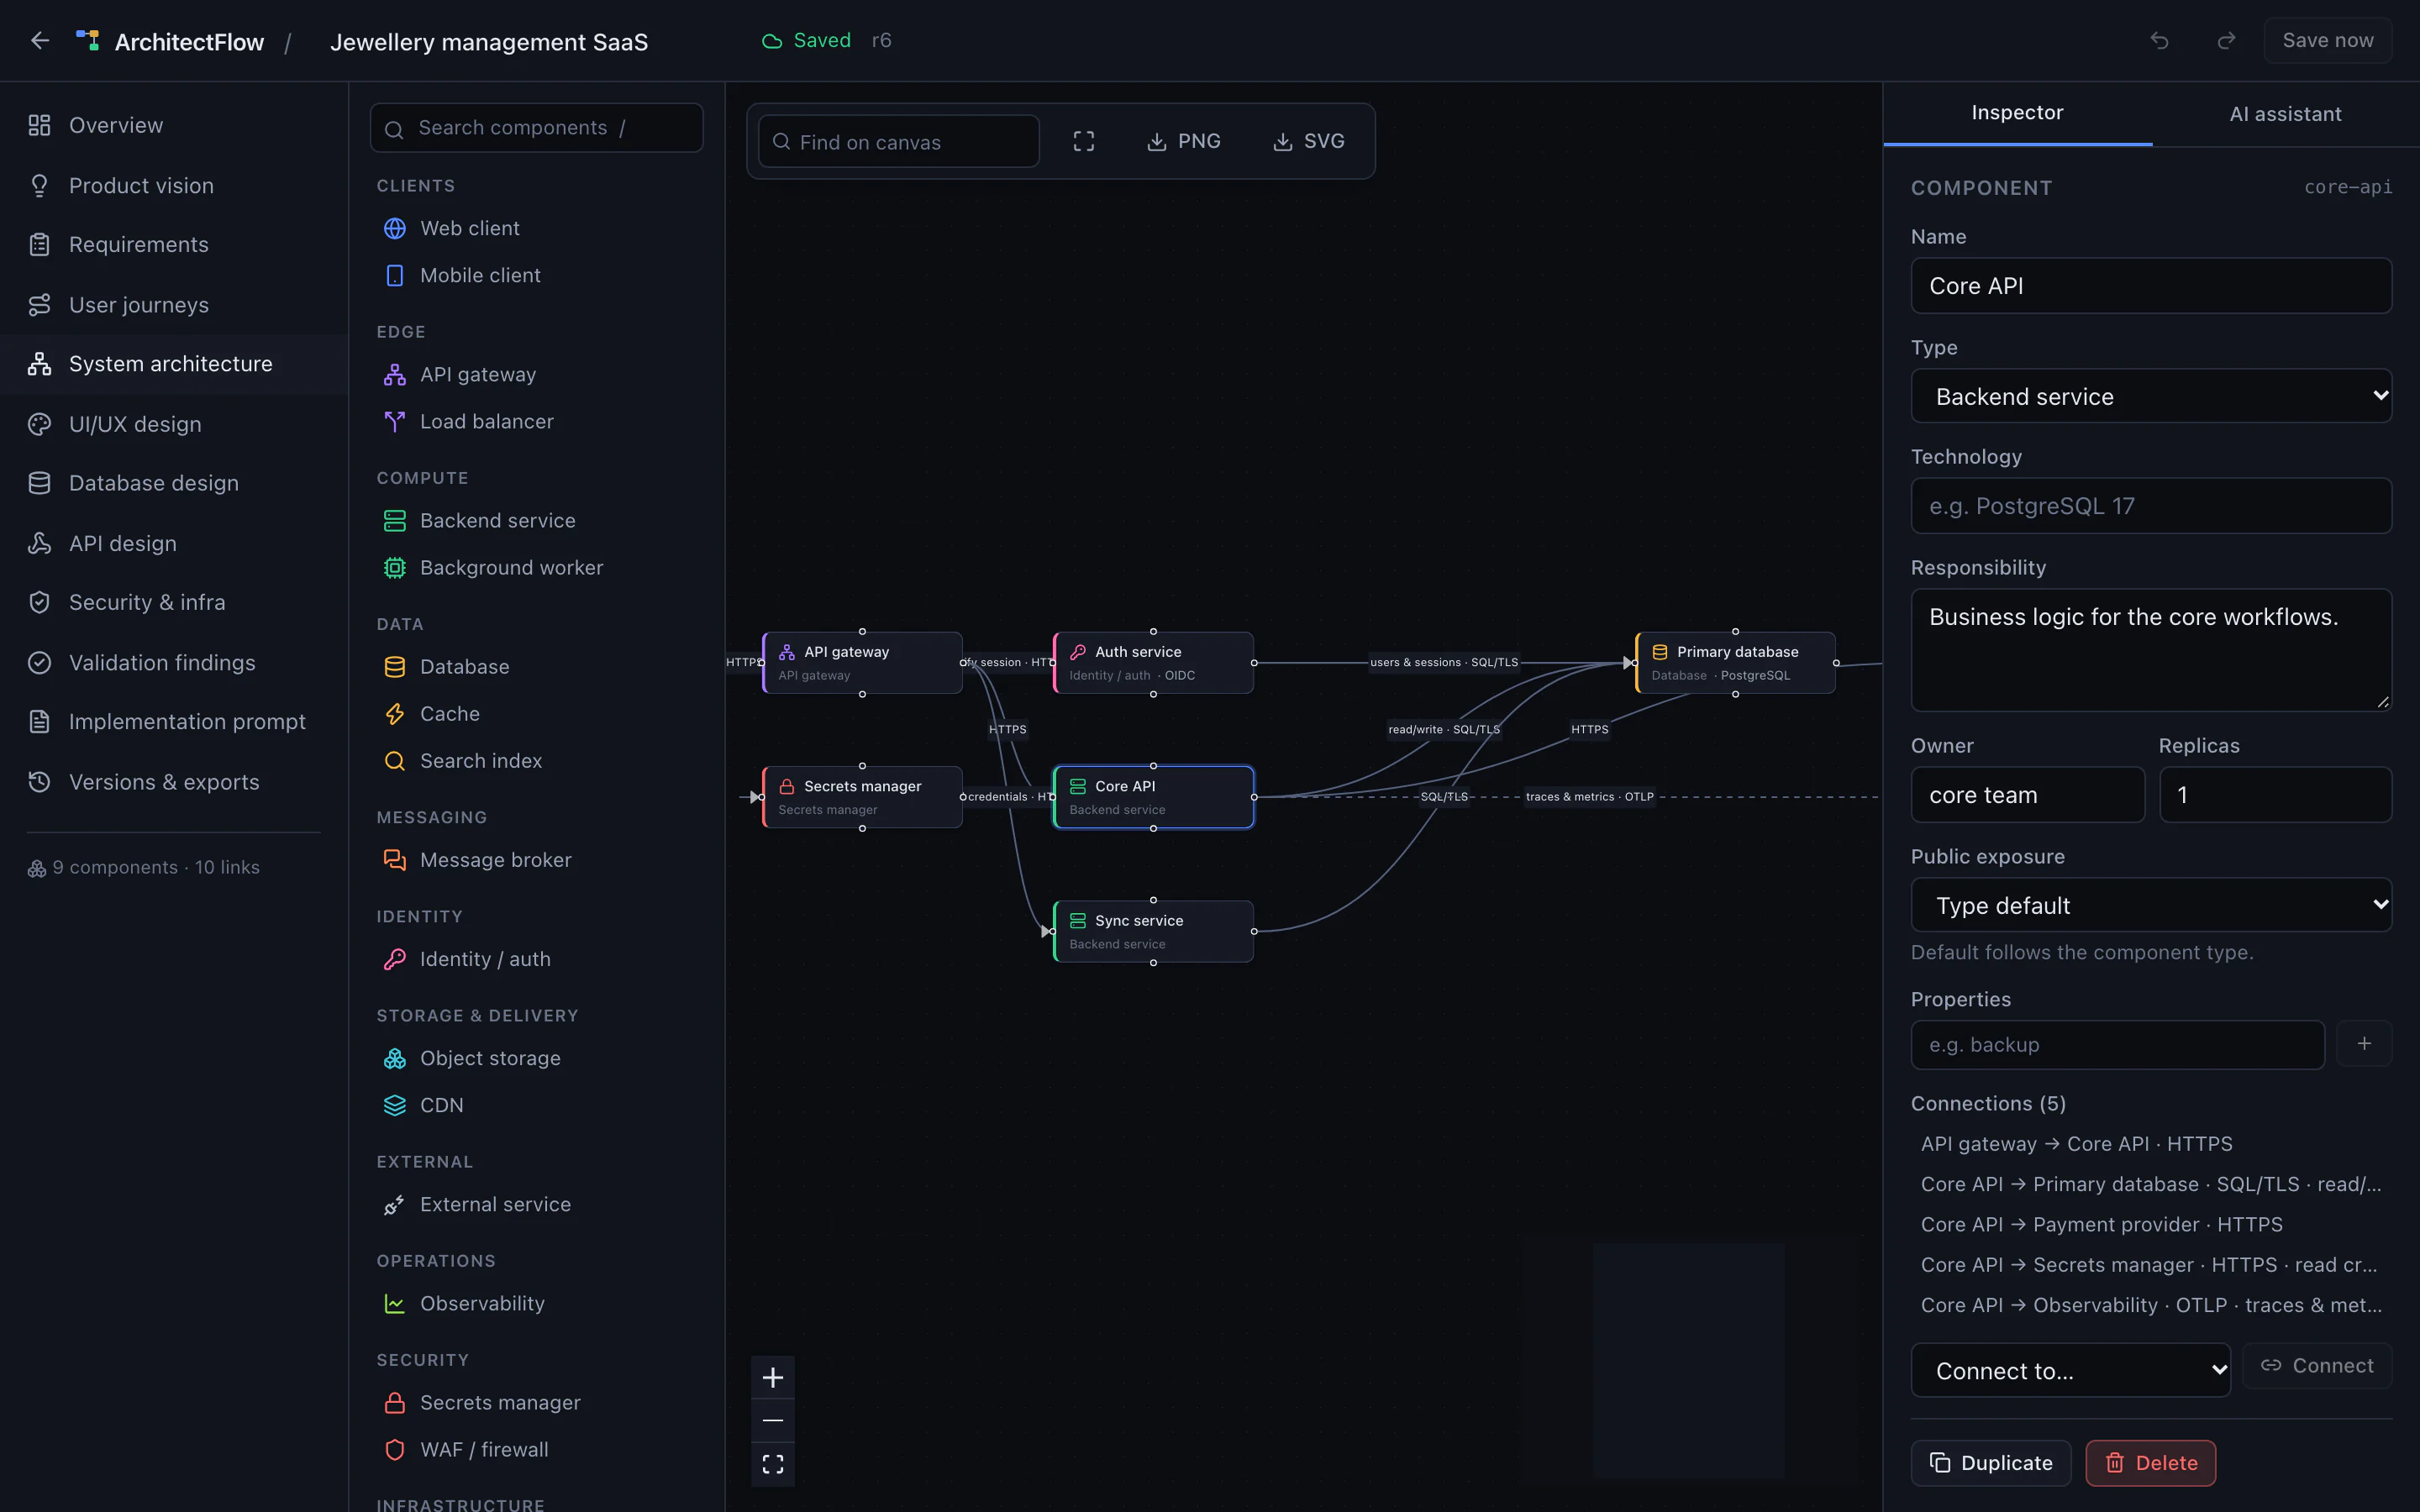Export canvas as SVG
This screenshot has width=2420, height=1512.
(1309, 141)
